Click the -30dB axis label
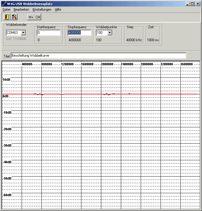 [7, 145]
